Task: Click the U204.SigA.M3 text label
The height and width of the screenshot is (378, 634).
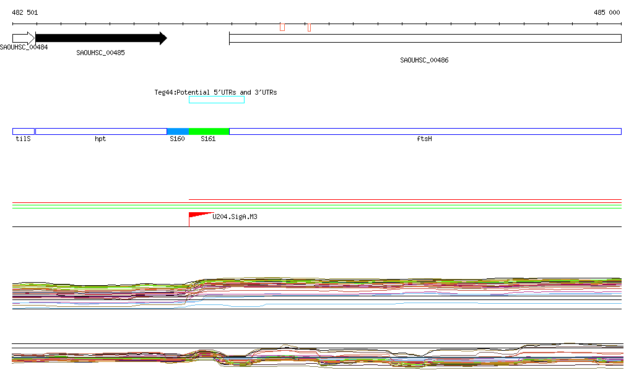Action: pos(235,217)
